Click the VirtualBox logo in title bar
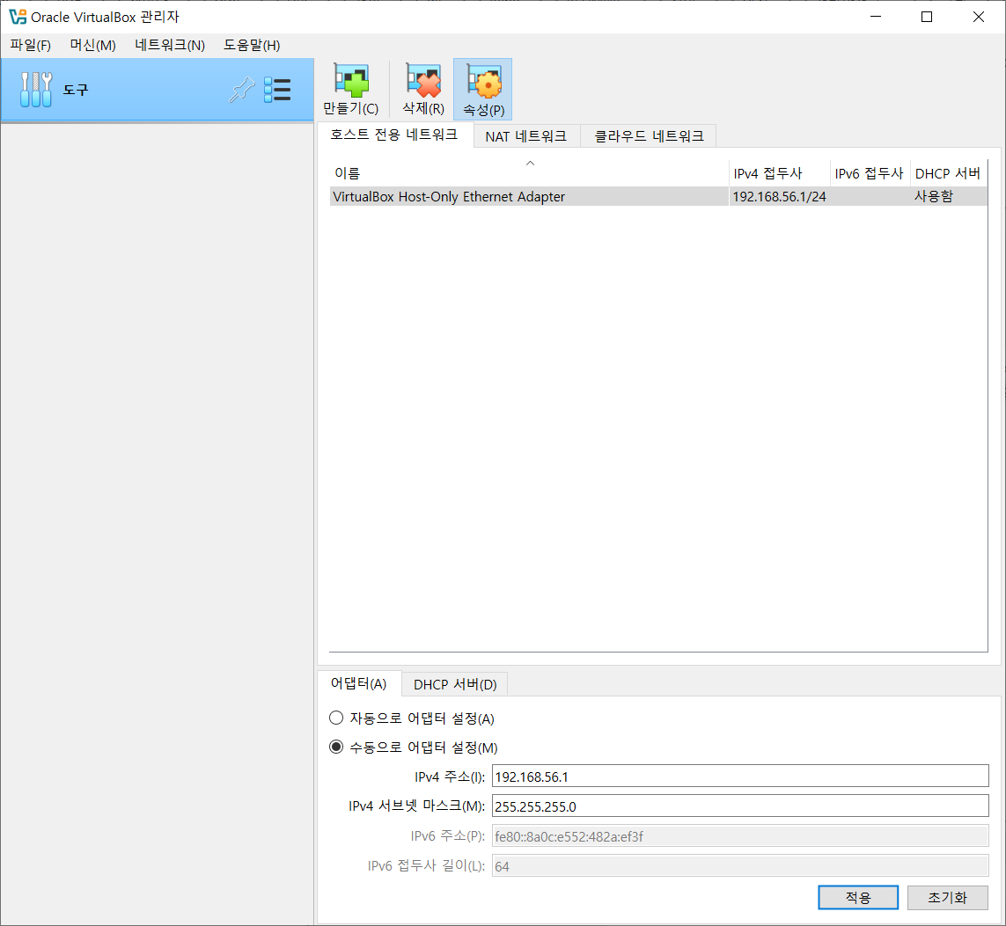 (18, 17)
